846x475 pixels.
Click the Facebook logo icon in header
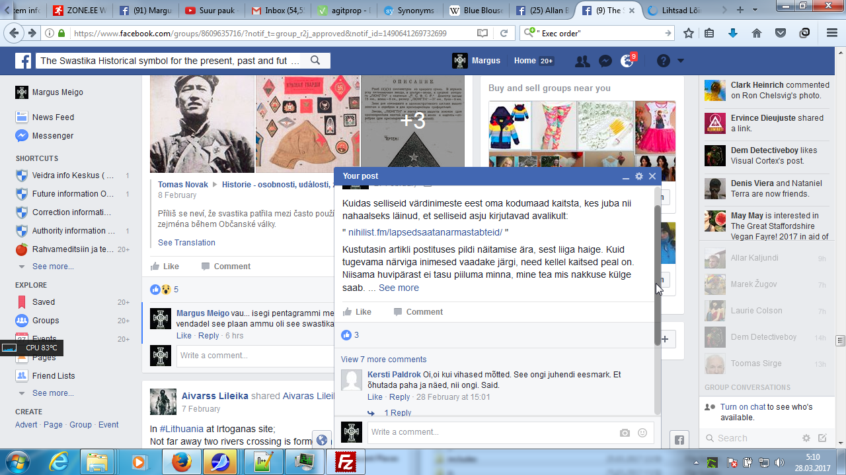tap(23, 61)
